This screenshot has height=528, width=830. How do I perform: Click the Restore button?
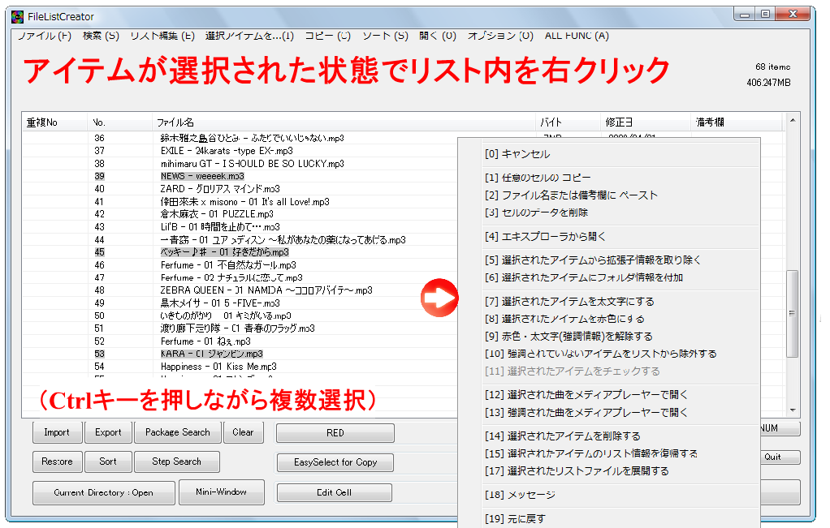(57, 462)
